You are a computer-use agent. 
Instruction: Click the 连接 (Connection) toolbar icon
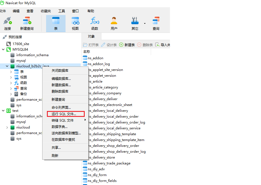coord(7,23)
